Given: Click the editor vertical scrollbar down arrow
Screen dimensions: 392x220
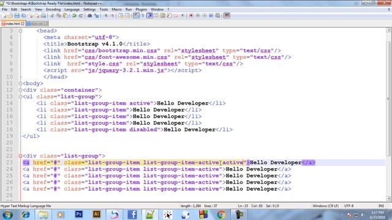Looking at the screenshot, I should [x=388, y=199].
